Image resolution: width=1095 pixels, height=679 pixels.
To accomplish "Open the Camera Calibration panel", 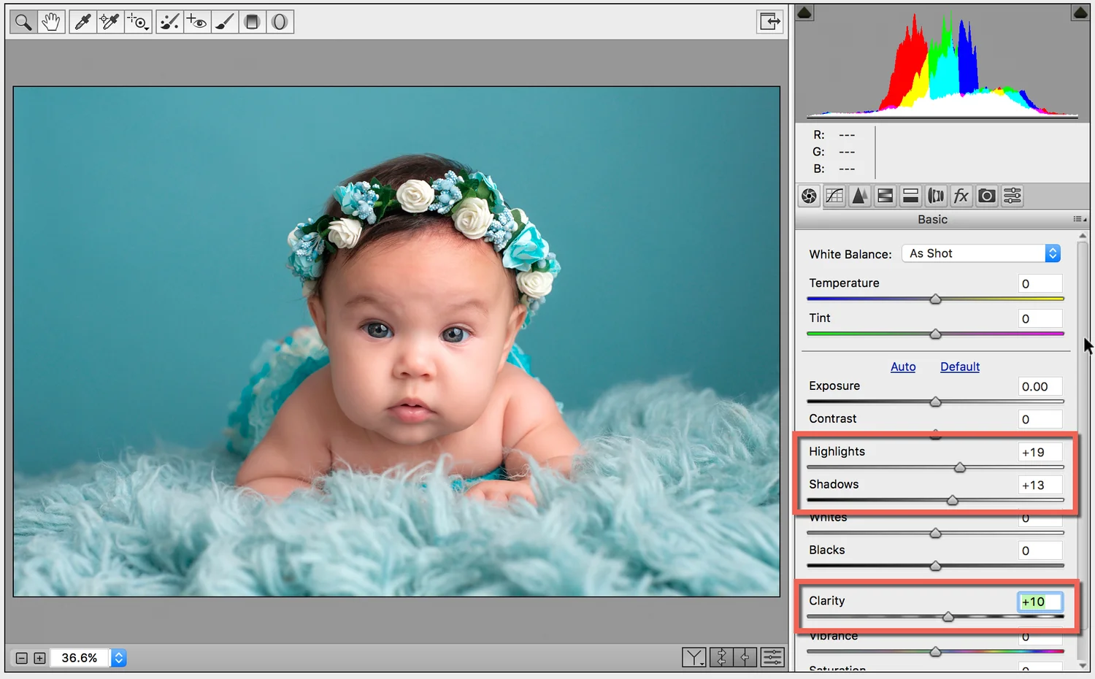I will click(986, 196).
